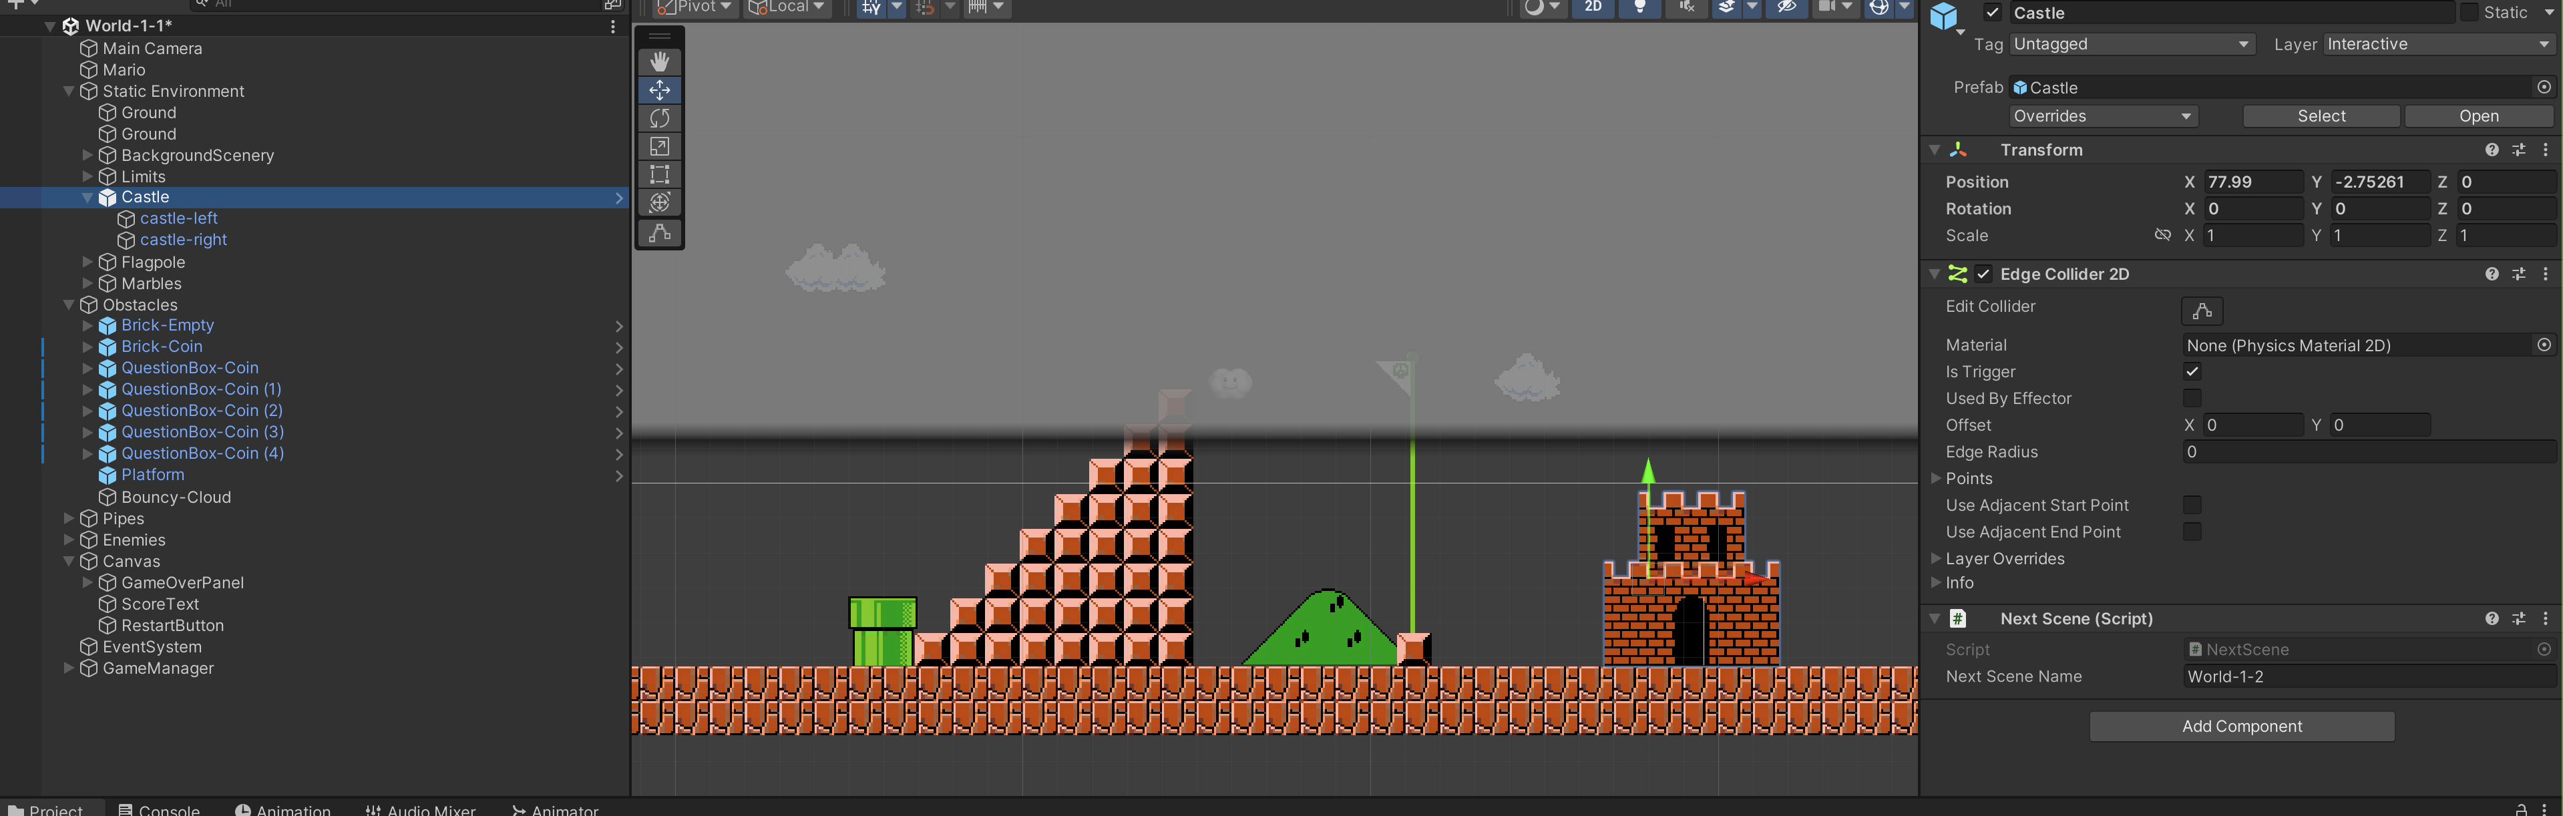Expand Flagpole in hierarchy

pos(87,262)
